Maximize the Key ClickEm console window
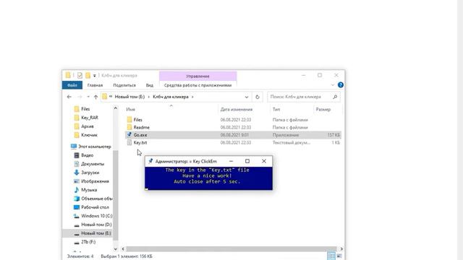463x260 pixels. [x=247, y=161]
